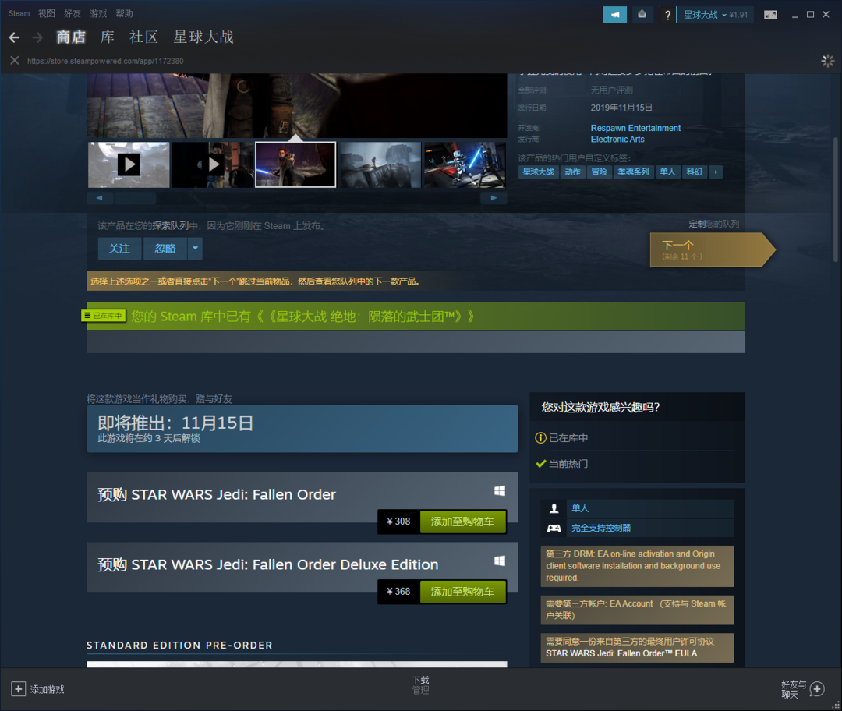This screenshot has height=711, width=842.
Task: Open the Steam menu
Action: [19, 13]
